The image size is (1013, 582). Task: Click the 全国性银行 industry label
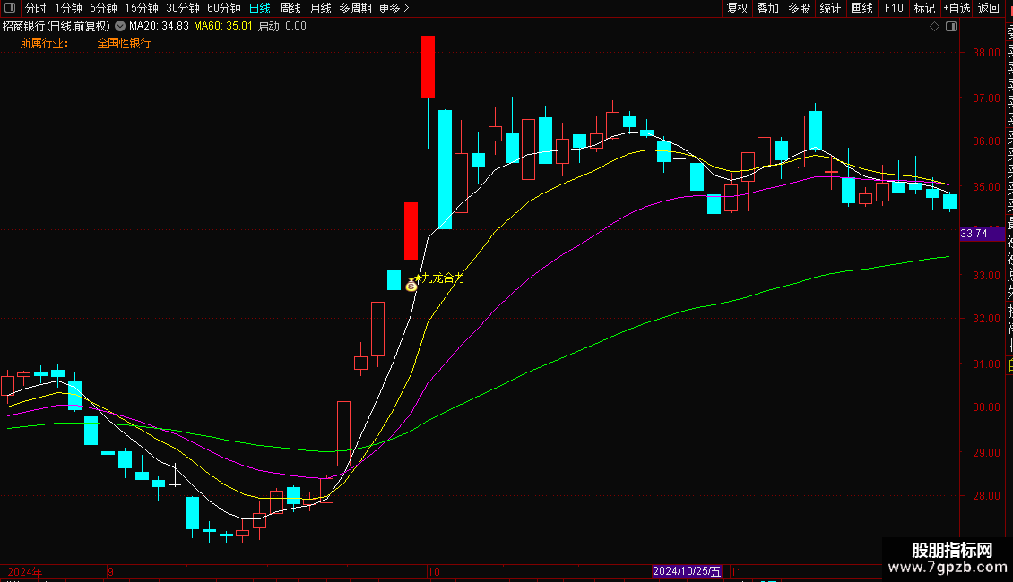124,43
